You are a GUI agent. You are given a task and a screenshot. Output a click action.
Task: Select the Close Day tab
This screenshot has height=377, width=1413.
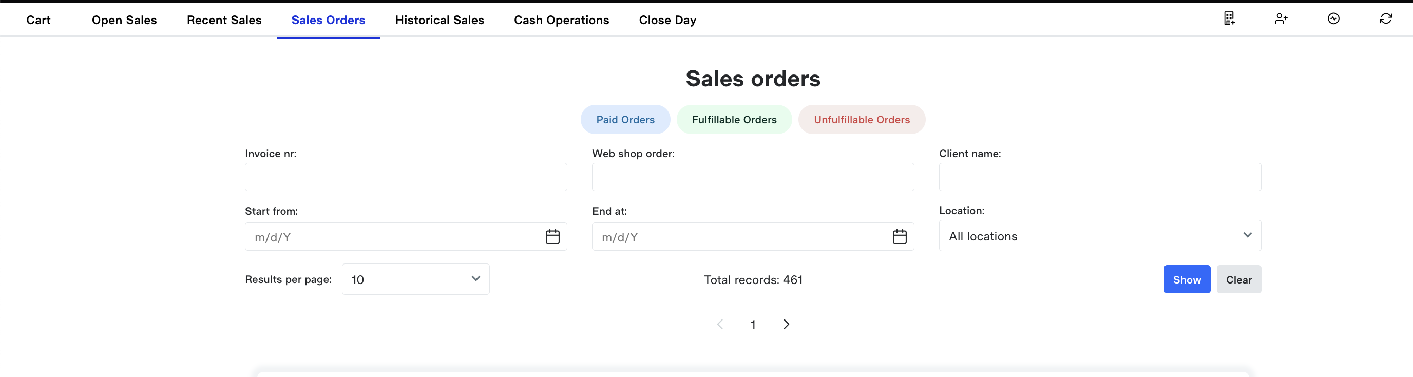[x=667, y=21]
